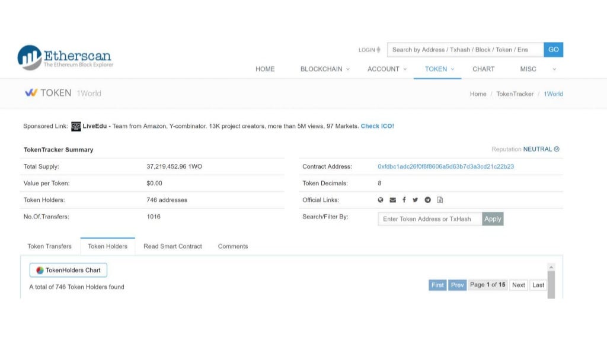Click the '1016' transfers count
607x341 pixels.
click(154, 217)
